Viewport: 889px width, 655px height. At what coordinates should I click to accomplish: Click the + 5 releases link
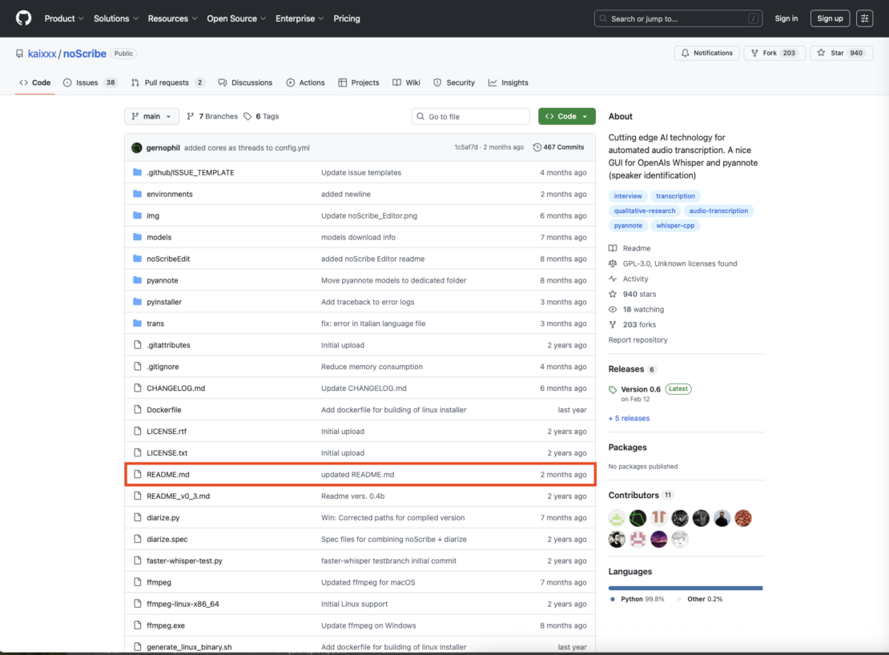point(629,418)
